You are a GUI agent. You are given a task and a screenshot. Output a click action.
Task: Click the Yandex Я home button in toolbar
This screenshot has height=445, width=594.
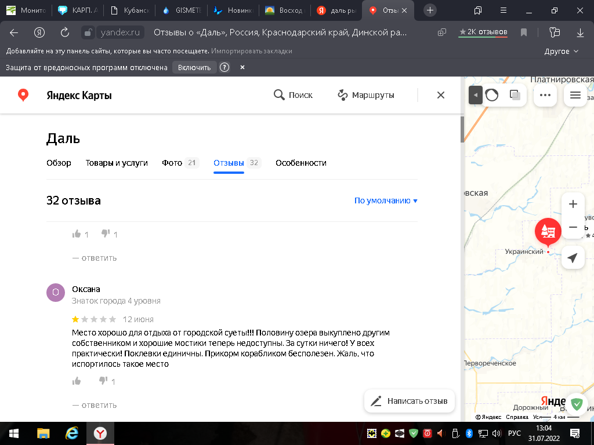tap(39, 33)
